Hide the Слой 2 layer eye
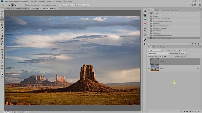Screen dimensions: 202x113 coord(149,62)
